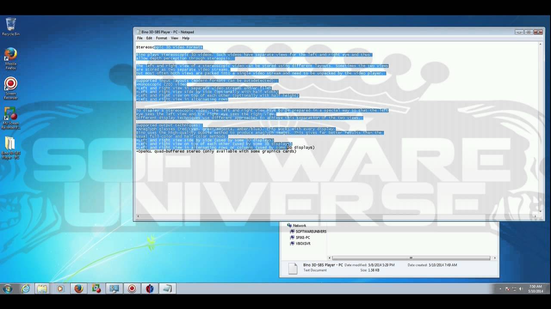
Task: Click the red record taskbar icon
Action: click(x=132, y=289)
